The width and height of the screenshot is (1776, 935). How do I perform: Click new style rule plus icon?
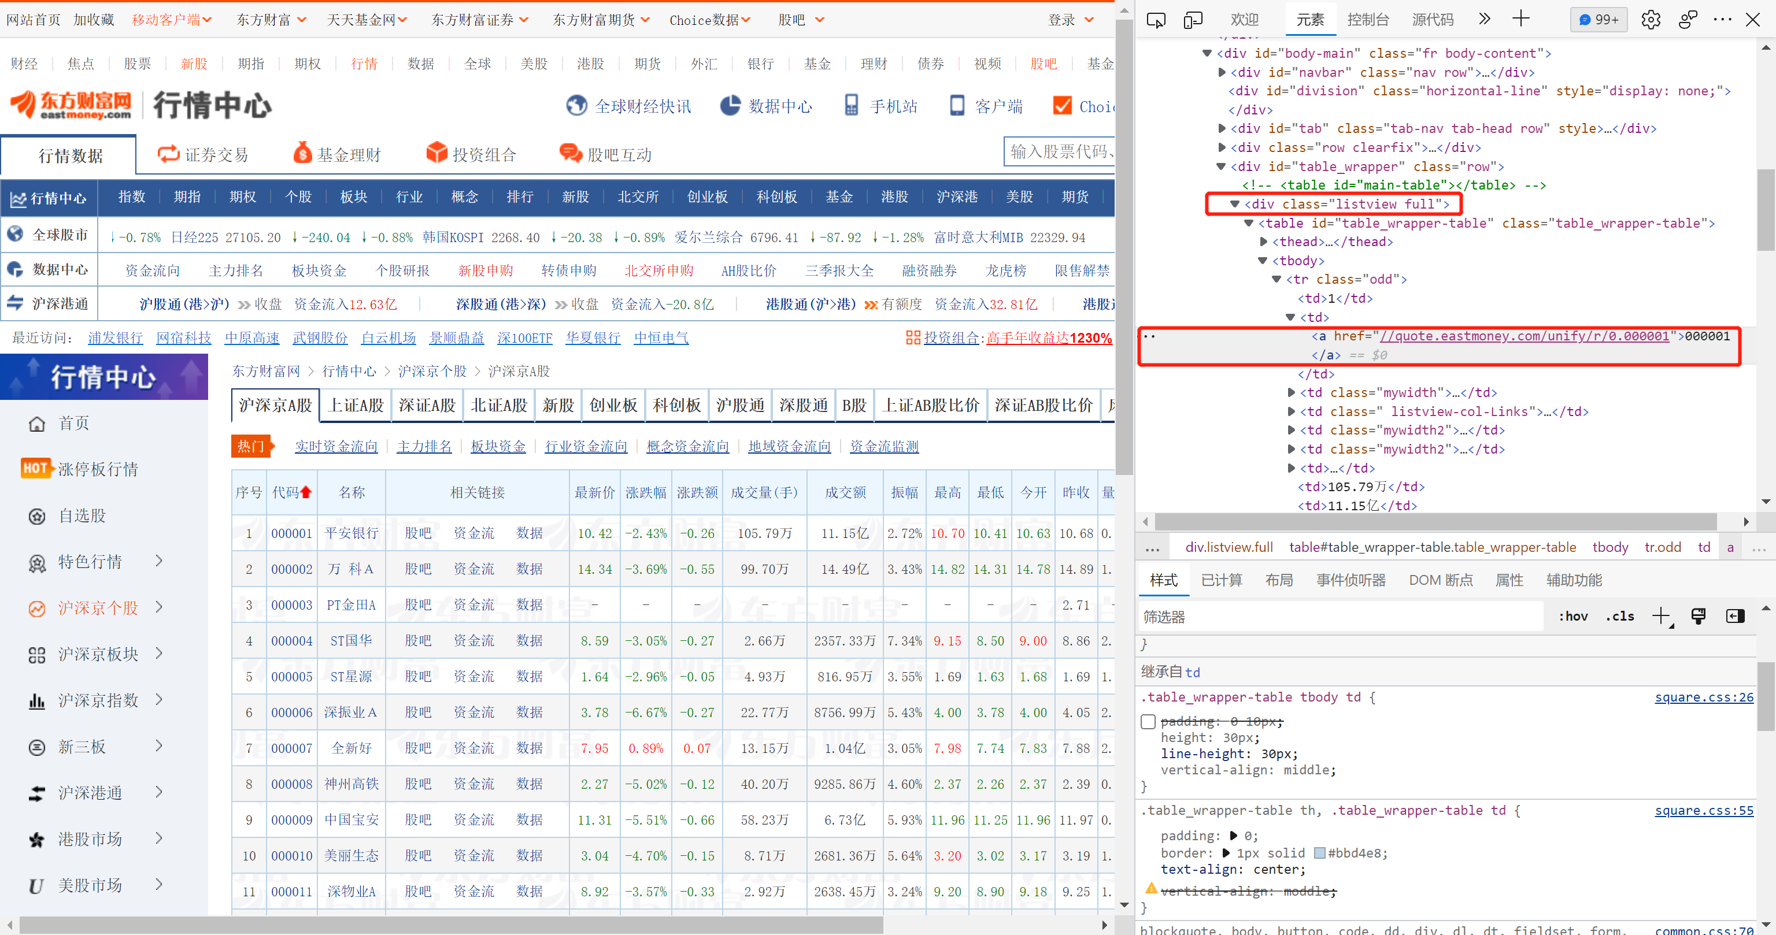pyautogui.click(x=1662, y=616)
